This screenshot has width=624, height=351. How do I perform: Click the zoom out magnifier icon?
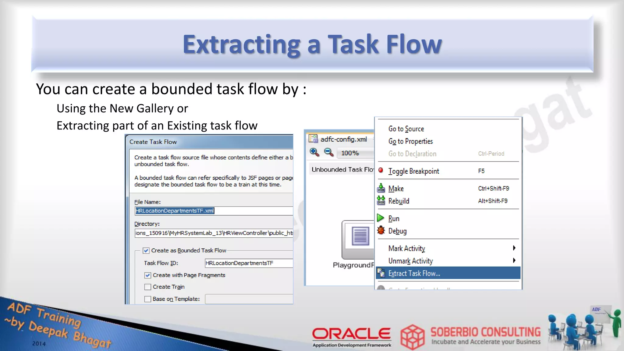(328, 152)
